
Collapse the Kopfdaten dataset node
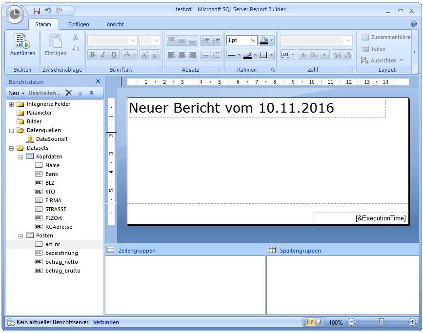[x=20, y=157]
